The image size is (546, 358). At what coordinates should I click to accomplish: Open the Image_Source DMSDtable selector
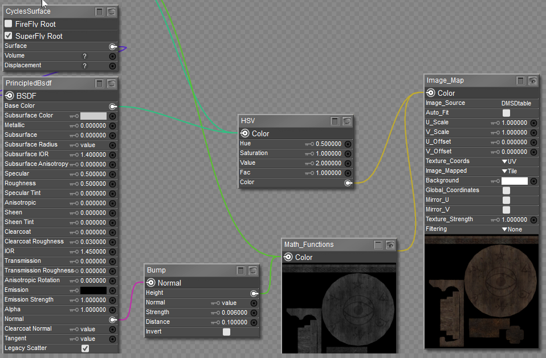pos(516,103)
